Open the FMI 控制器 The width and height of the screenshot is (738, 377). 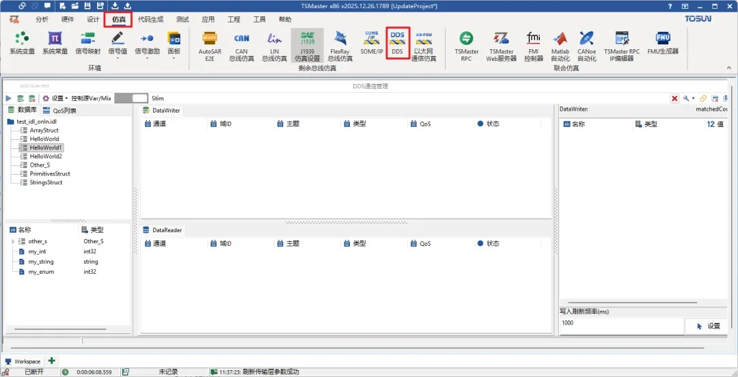[x=534, y=46]
